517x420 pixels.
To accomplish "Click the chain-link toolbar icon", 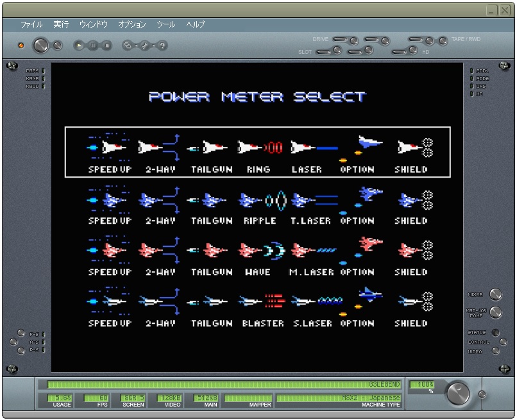I will [128, 45].
